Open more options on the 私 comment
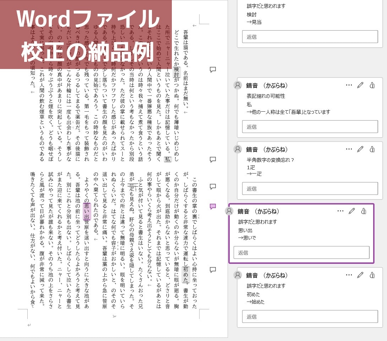The height and width of the screenshot is (341, 387). click(x=349, y=85)
